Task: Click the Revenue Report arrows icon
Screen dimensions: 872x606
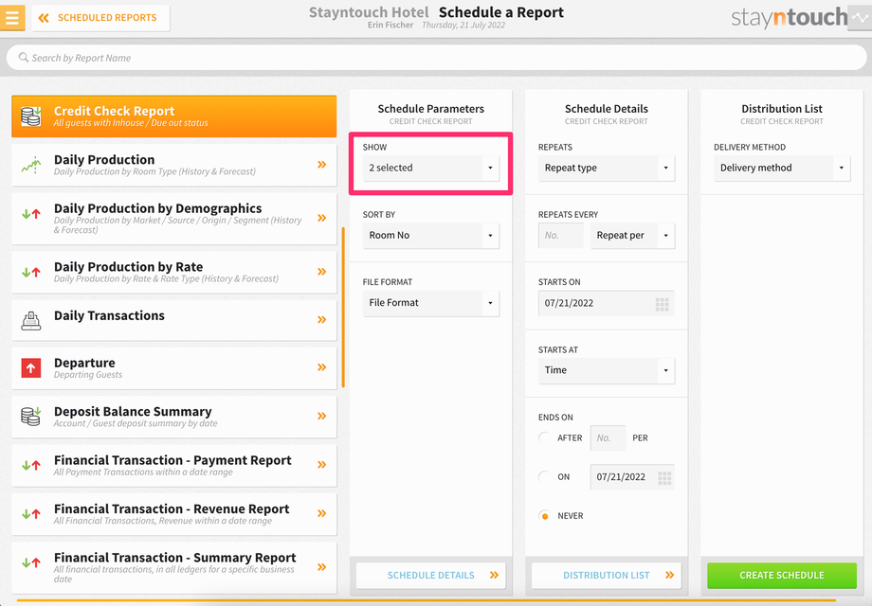Action: point(31,514)
